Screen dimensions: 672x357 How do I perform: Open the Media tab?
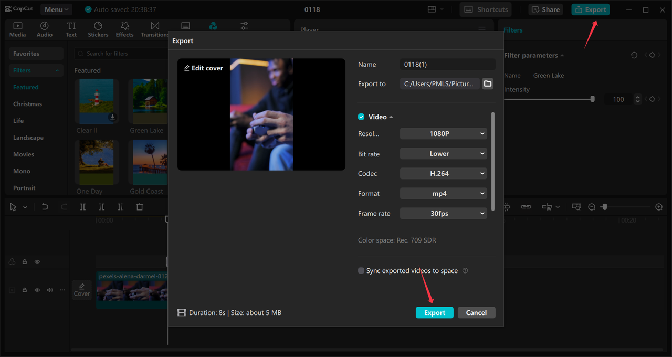[x=17, y=29]
